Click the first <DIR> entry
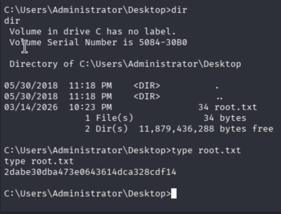Screen dimensions: 281x214 147,86
